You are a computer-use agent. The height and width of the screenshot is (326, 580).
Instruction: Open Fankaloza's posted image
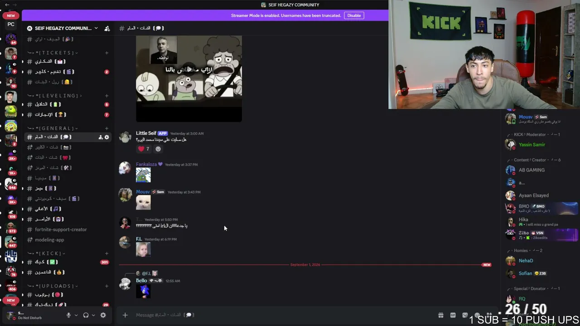click(x=143, y=175)
